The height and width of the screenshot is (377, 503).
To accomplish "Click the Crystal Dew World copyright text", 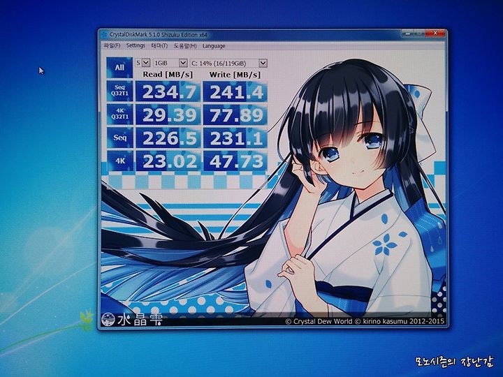I will pos(365,321).
